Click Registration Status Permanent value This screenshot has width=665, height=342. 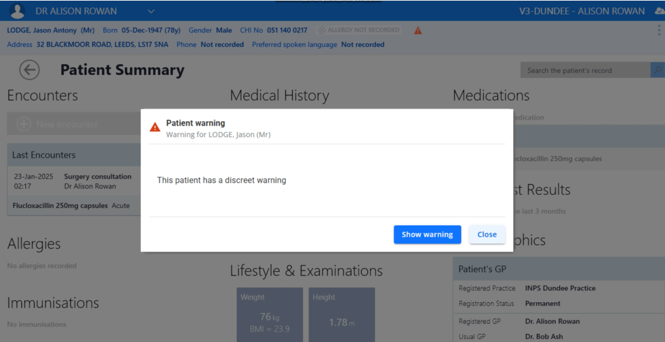tap(543, 303)
